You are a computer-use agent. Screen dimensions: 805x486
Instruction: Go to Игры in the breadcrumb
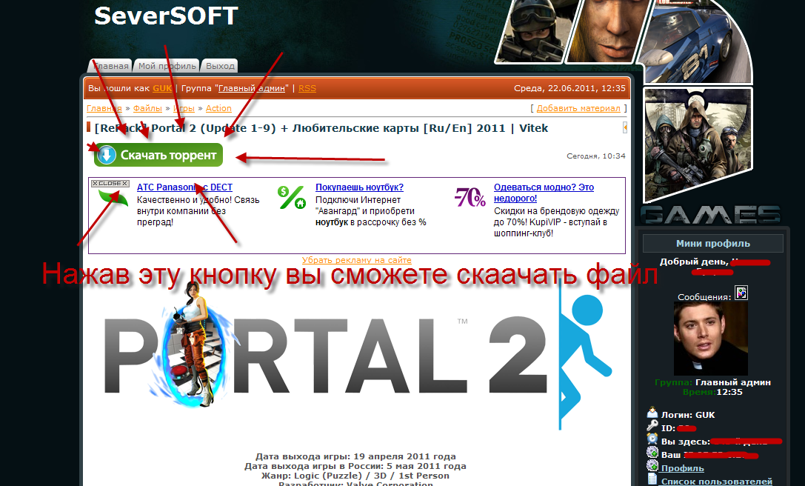(x=184, y=108)
